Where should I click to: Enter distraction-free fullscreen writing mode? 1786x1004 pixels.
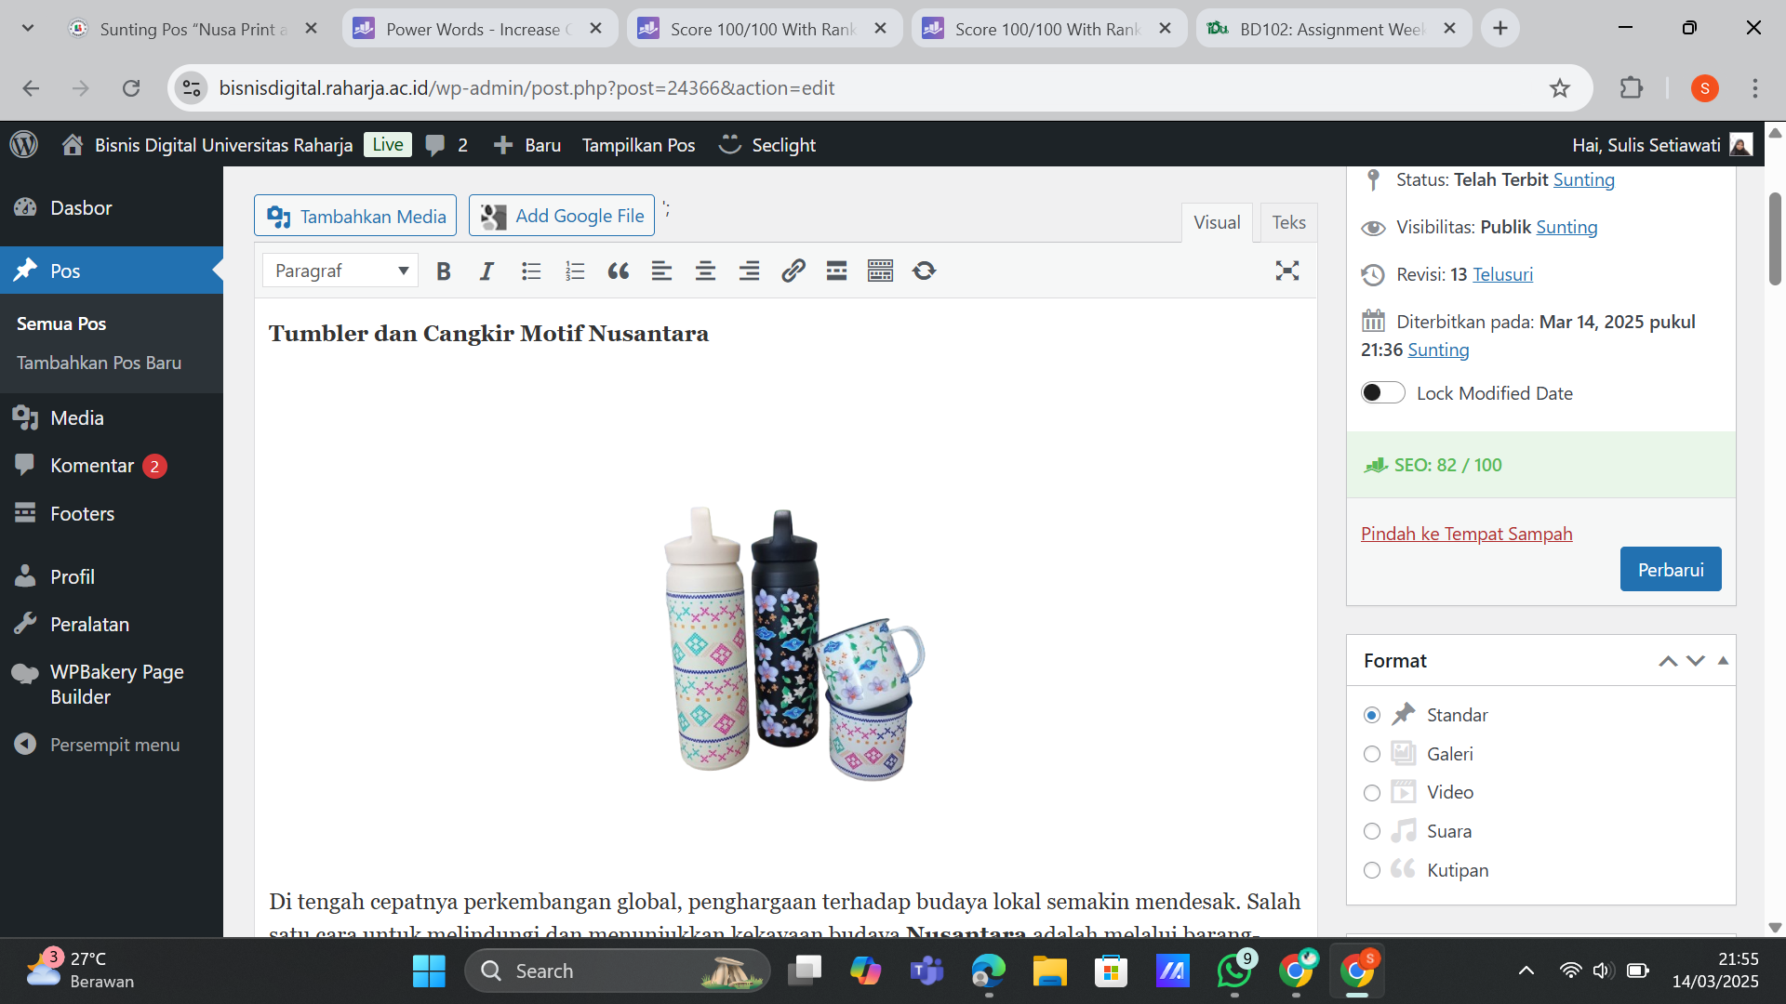[x=1287, y=271]
